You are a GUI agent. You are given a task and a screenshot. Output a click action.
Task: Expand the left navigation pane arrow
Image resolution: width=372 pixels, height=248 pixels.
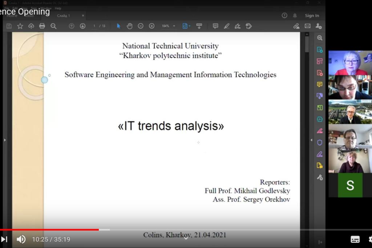5,140
